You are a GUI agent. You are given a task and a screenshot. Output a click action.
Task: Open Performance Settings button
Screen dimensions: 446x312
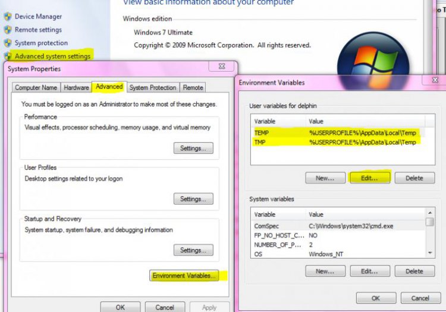[x=193, y=148]
